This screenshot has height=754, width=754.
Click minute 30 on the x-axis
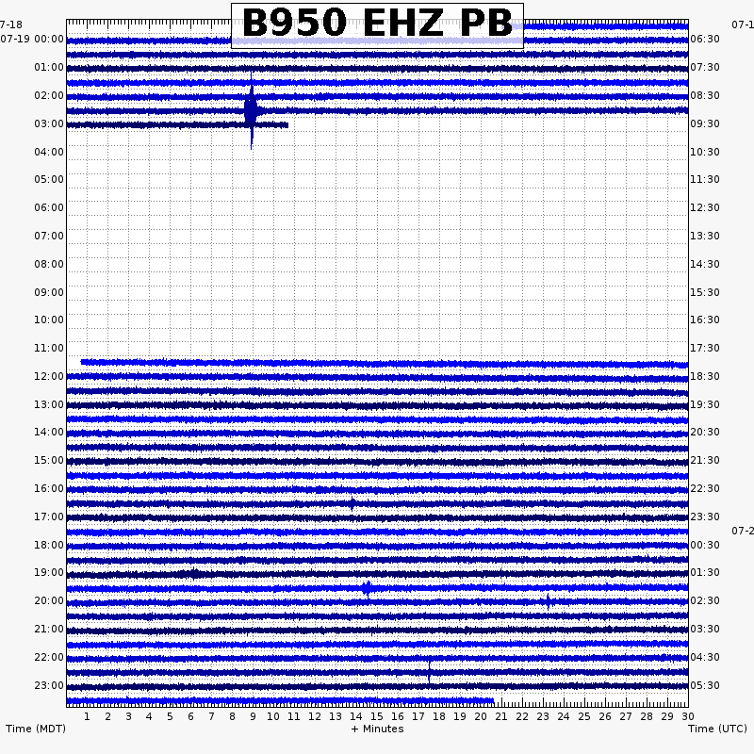(x=688, y=716)
